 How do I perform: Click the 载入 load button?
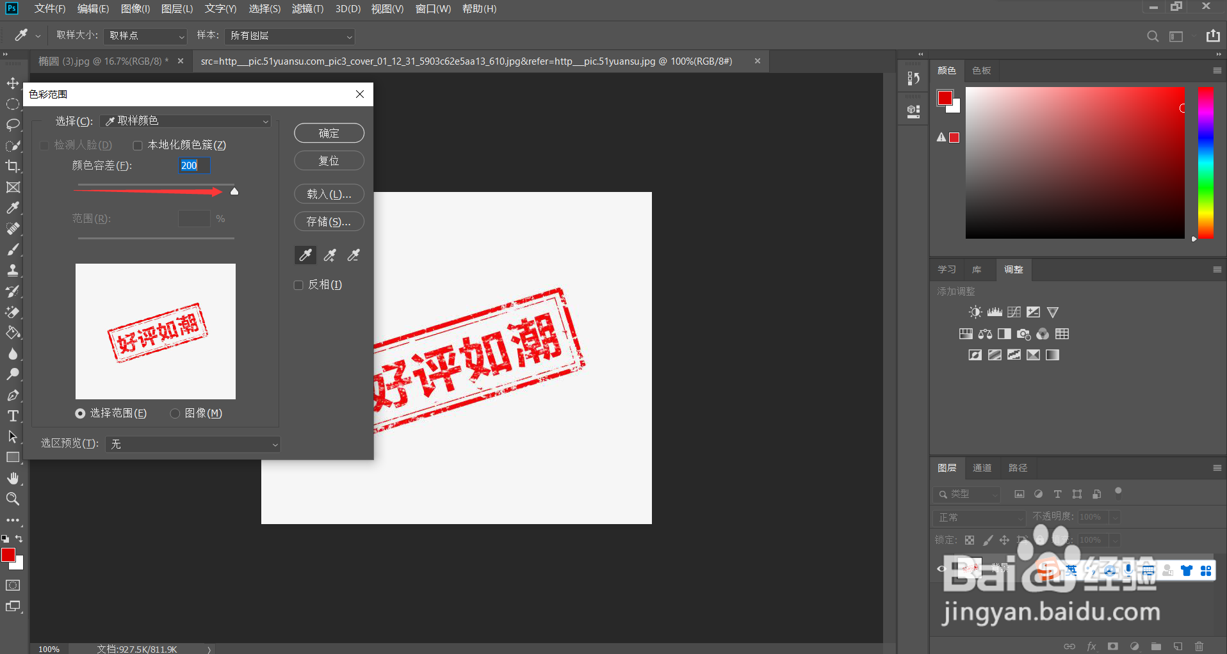coord(329,194)
